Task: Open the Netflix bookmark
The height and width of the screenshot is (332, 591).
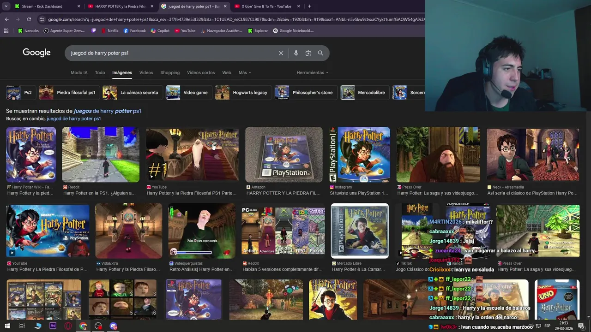Action: point(109,31)
